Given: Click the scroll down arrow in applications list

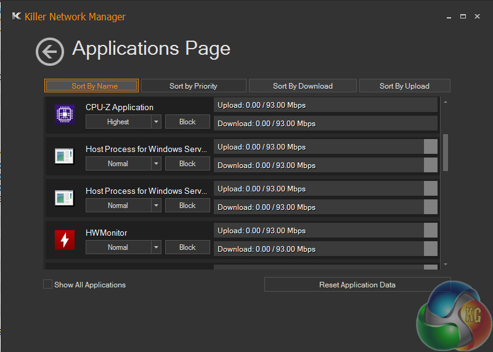Looking at the screenshot, I should (x=446, y=264).
